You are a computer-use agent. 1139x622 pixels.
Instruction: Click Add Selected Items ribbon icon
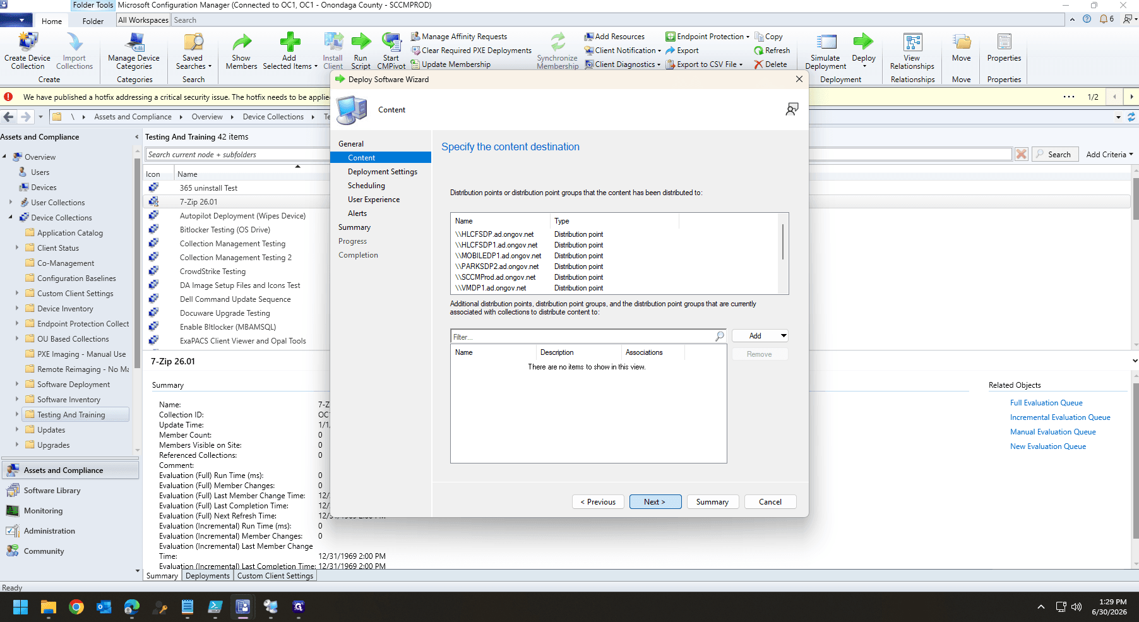pyautogui.click(x=290, y=51)
